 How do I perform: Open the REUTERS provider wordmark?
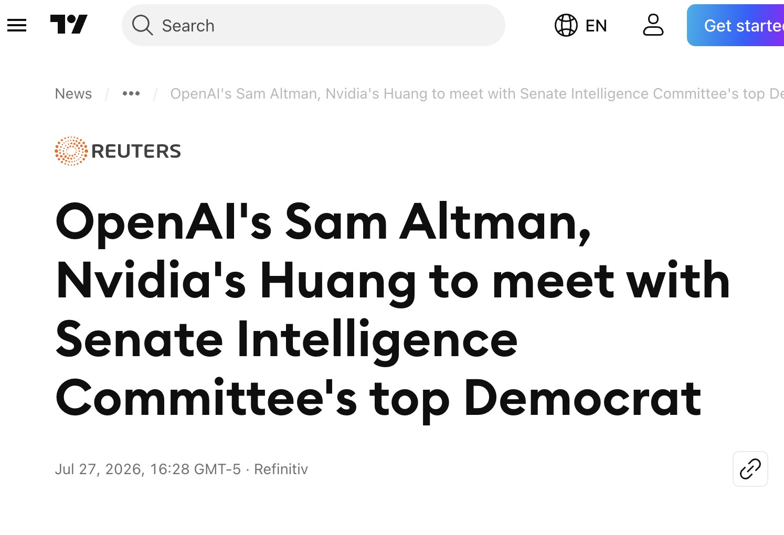click(136, 151)
